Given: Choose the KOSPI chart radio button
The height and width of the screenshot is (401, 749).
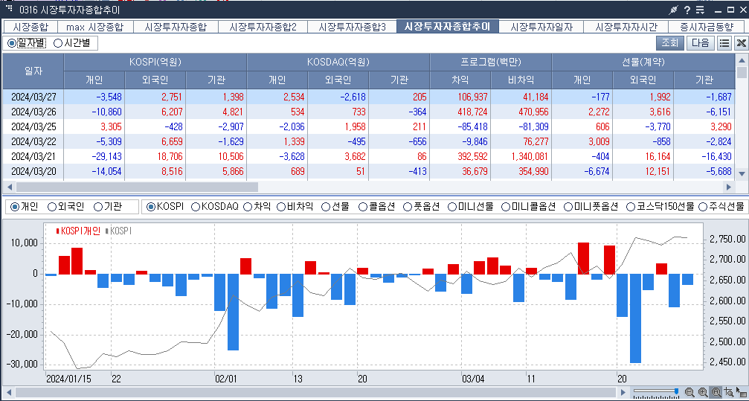Looking at the screenshot, I should click(x=151, y=207).
